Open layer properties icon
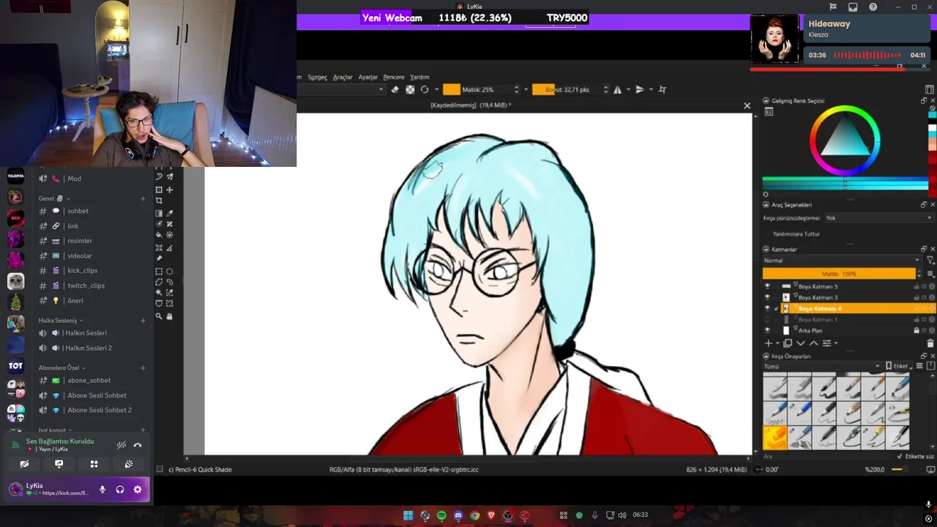 click(826, 343)
